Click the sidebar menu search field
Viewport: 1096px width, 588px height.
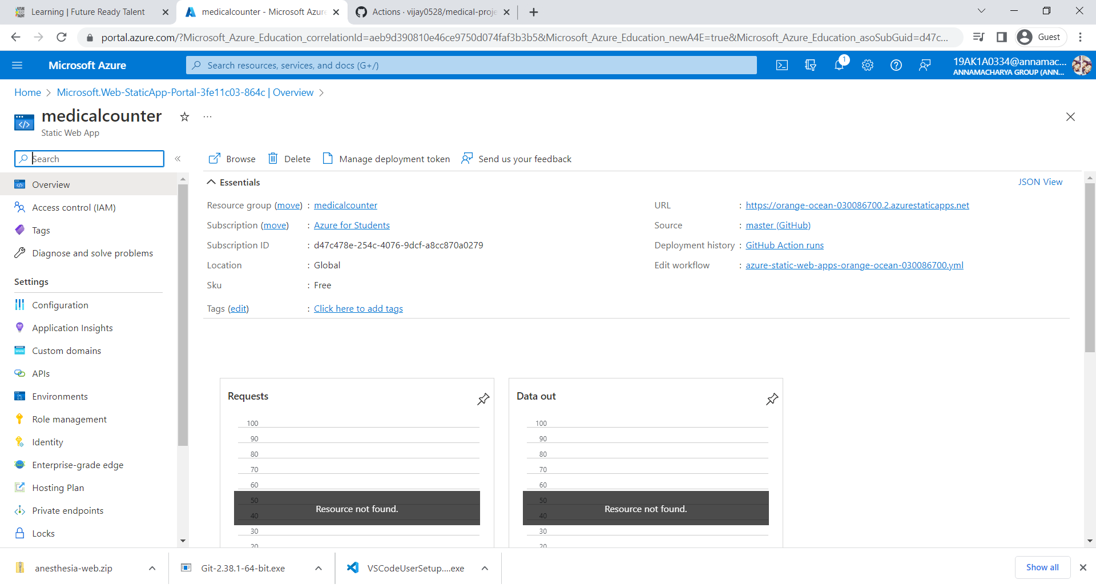coord(89,159)
